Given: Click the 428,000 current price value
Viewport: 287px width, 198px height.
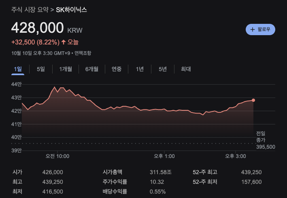Looking at the screenshot, I should (37, 28).
